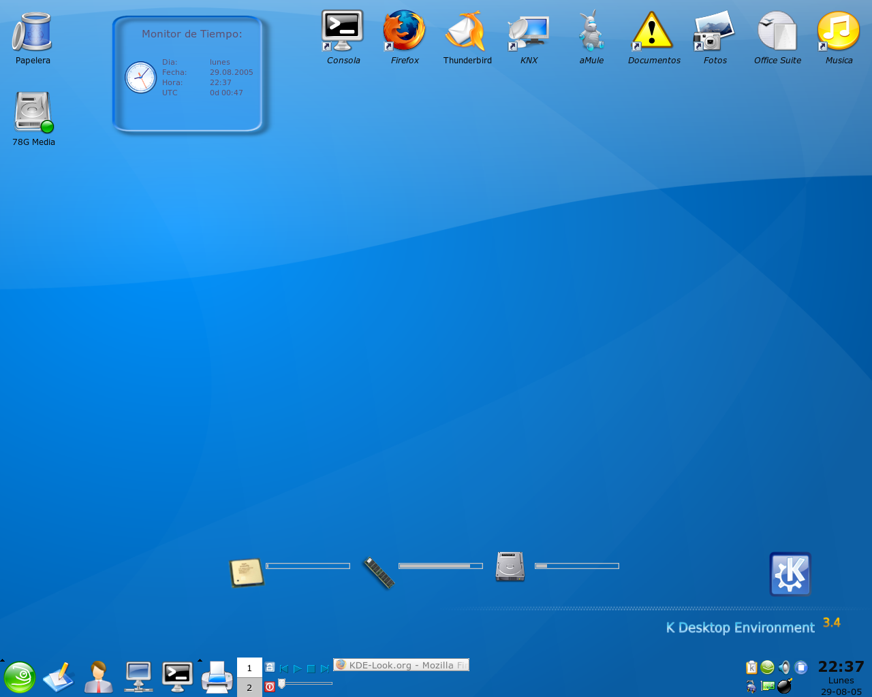Open the green SUSE start menu button
The image size is (872, 697).
pyautogui.click(x=20, y=677)
